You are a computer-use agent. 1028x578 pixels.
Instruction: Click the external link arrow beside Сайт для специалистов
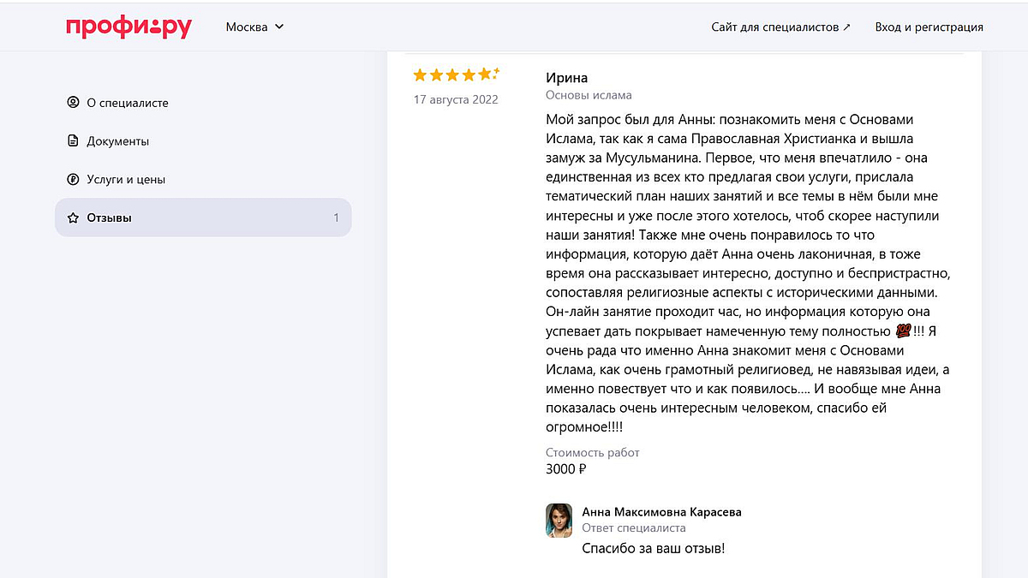(847, 27)
